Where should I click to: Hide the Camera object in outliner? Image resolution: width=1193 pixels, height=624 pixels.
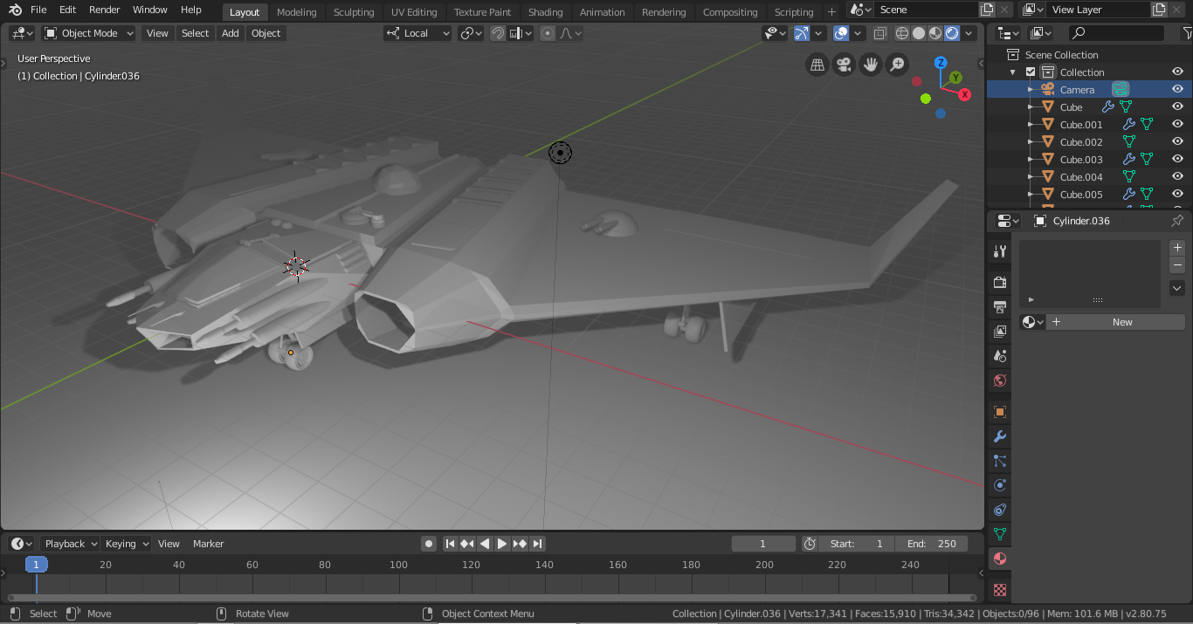[1177, 90]
